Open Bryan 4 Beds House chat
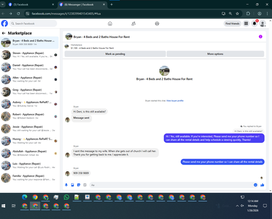Screen dimensions: 272x219 coord(29,42)
